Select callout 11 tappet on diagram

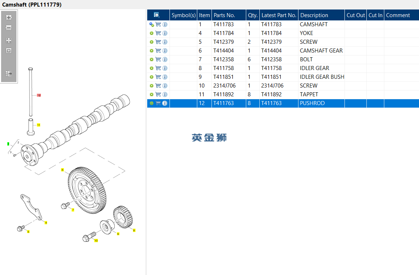click(x=38, y=125)
